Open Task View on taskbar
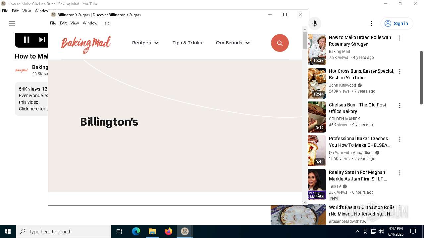 119,231
